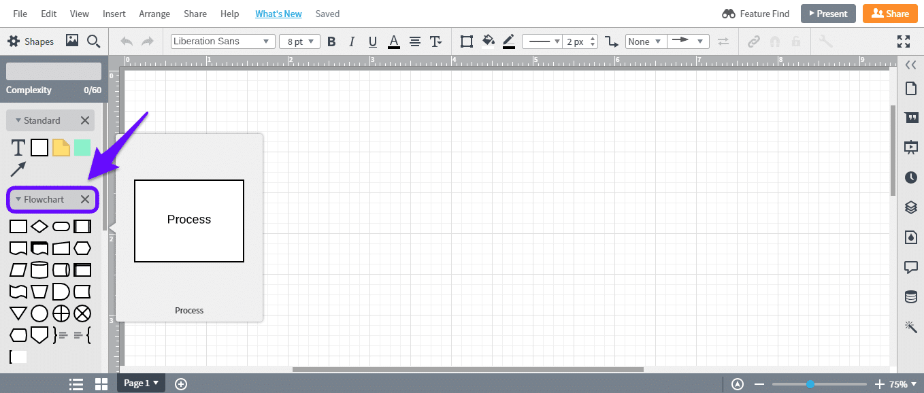Select the image insert icon beside Shapes
This screenshot has height=393, width=924.
click(x=72, y=41)
